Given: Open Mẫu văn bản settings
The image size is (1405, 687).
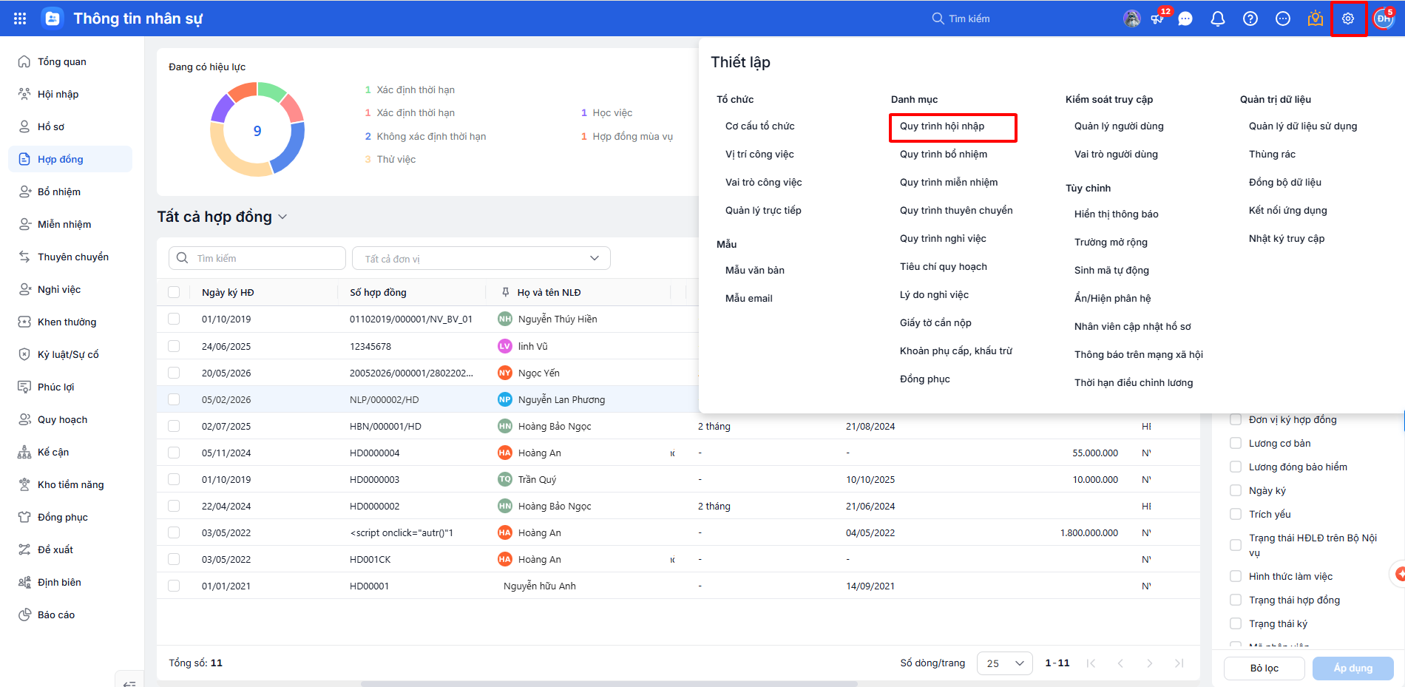Looking at the screenshot, I should [x=755, y=271].
